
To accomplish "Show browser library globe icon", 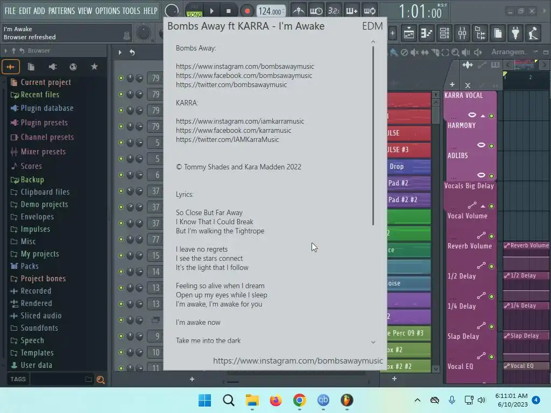I will pos(73,67).
